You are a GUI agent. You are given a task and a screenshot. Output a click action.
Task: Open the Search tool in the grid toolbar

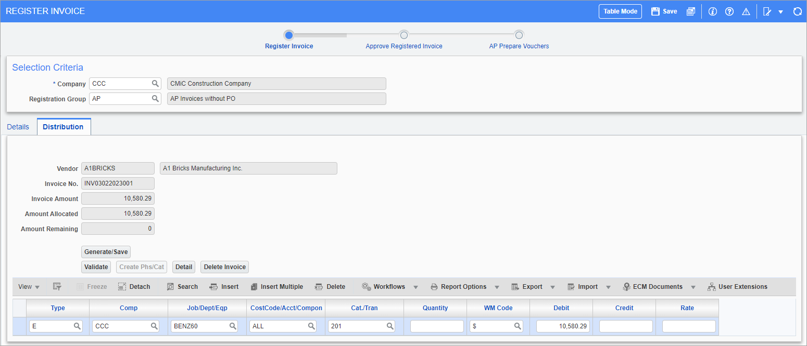[x=182, y=286]
